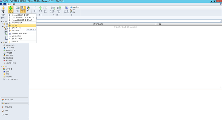Select 파이버 채널 패브릭 in the tree
Viewport: 222px width, 120px height.
[10, 79]
